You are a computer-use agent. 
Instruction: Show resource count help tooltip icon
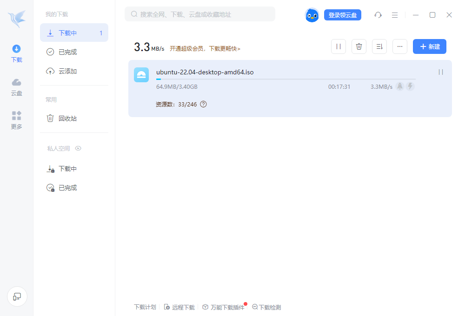coord(203,105)
